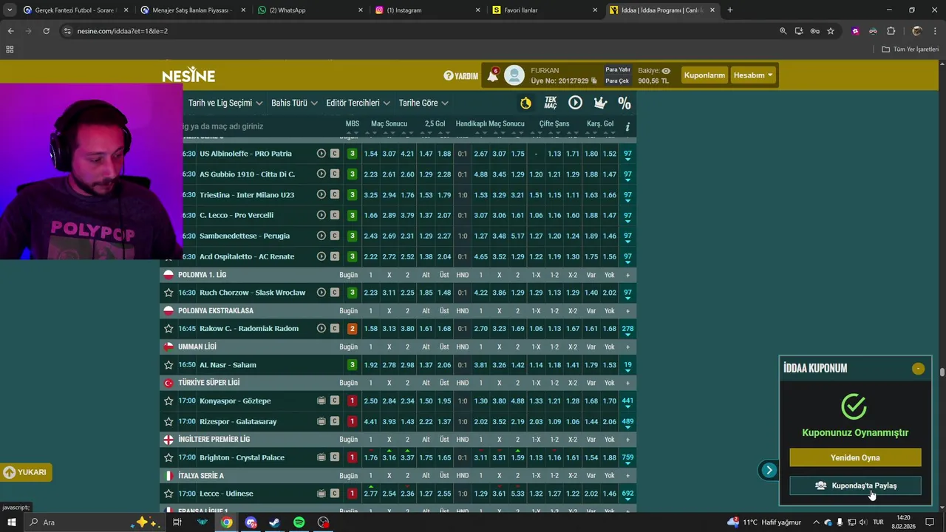Click the C icon for Triestina - Inter Milano U23
946x532 pixels.
pos(335,195)
